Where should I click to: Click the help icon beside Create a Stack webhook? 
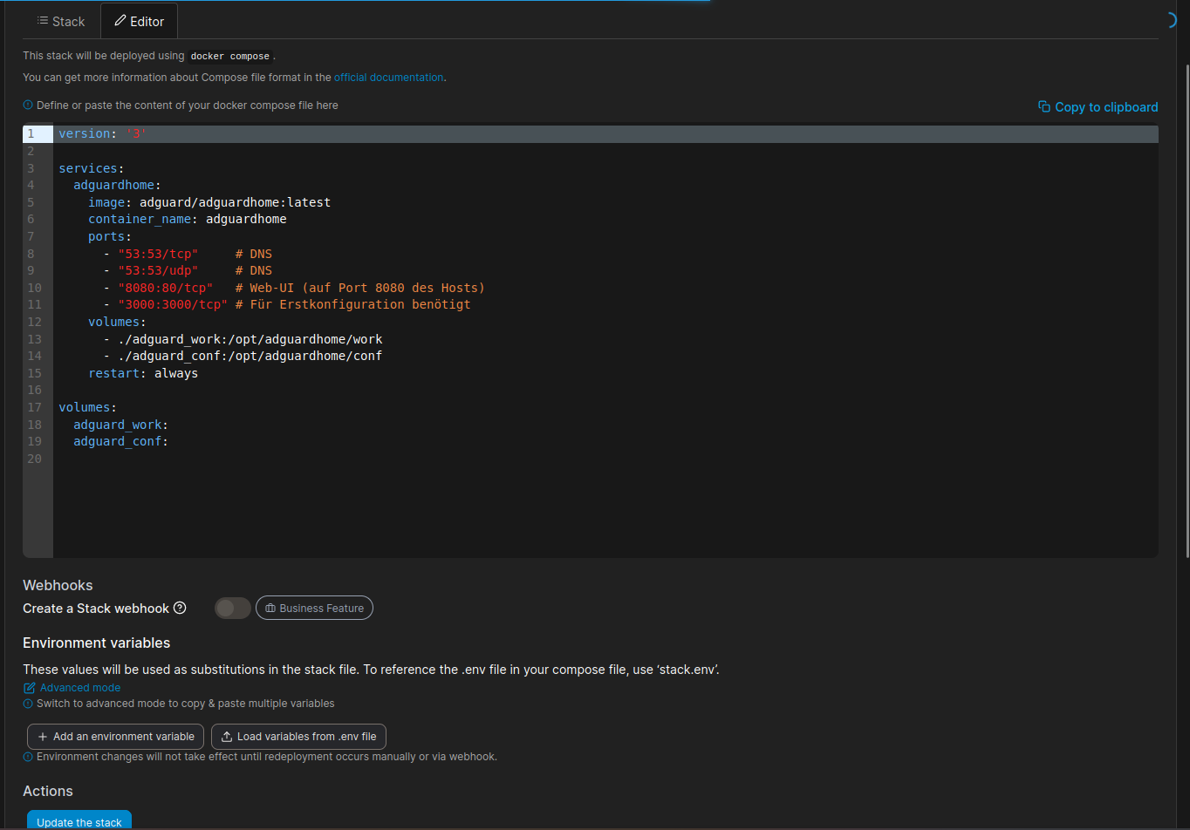tap(180, 608)
